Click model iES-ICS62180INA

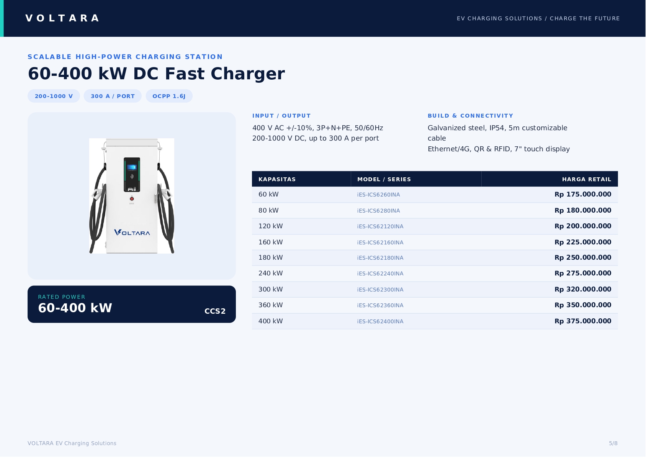click(380, 258)
